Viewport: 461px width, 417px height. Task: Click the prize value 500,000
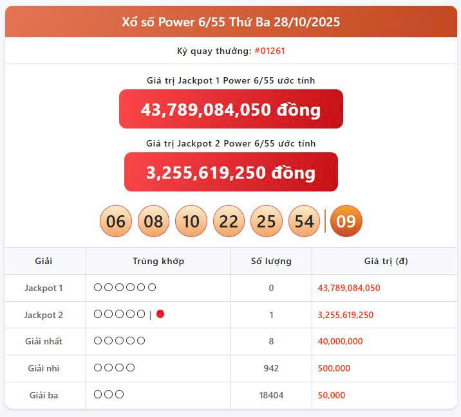tap(334, 368)
